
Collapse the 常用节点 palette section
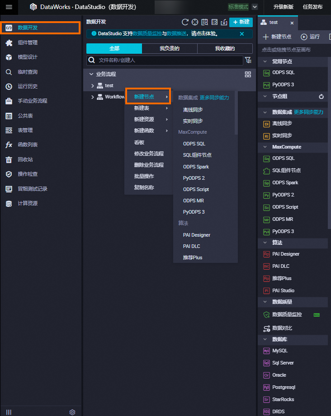265,61
